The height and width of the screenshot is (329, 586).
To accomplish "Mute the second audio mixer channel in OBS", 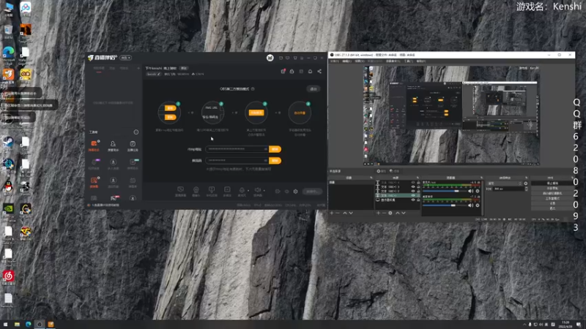I will click(470, 205).
